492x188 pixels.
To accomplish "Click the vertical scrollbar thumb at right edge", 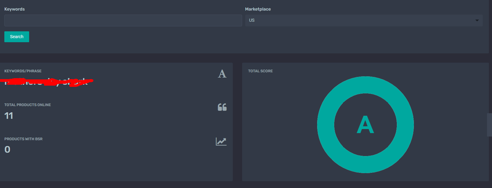I will click(490, 125).
